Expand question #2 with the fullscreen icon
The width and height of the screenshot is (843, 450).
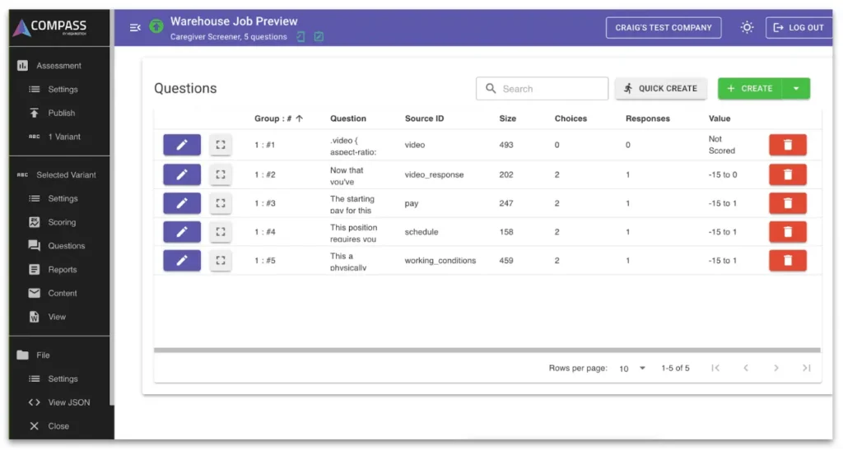tap(220, 174)
